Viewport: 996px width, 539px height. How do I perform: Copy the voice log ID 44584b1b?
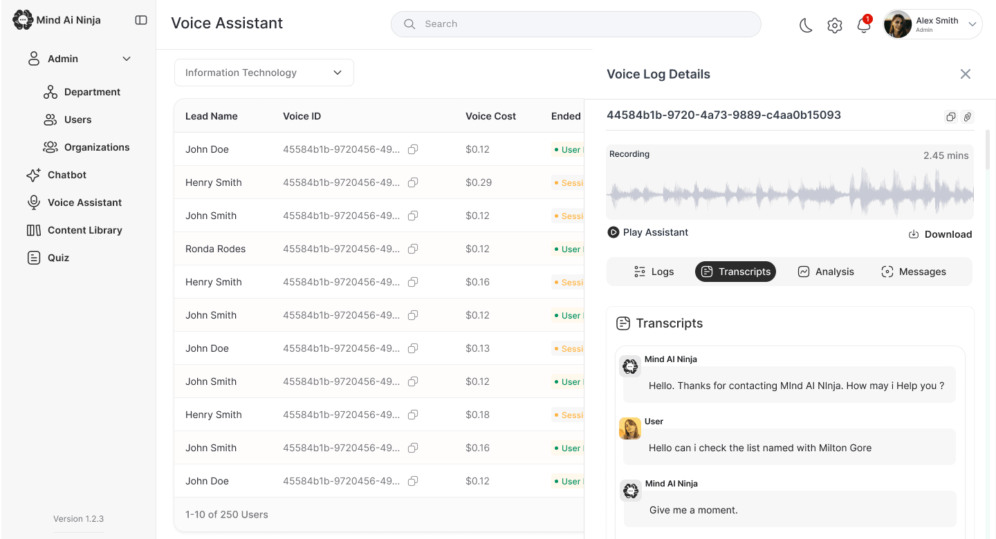[x=951, y=117]
